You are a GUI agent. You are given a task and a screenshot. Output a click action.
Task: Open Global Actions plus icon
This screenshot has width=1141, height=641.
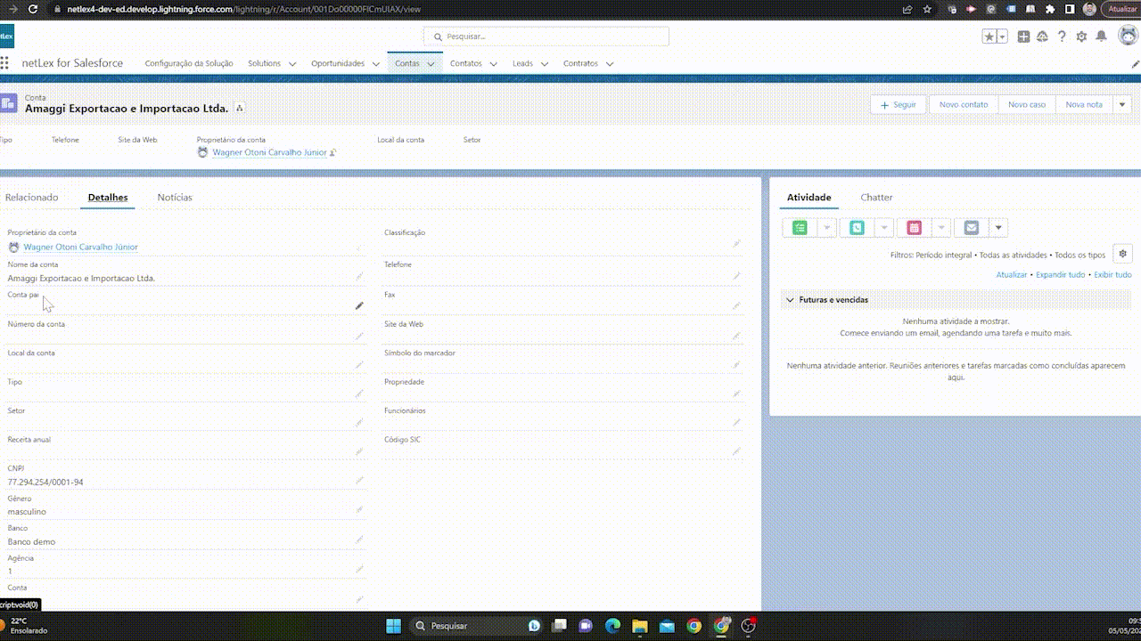(x=1023, y=37)
